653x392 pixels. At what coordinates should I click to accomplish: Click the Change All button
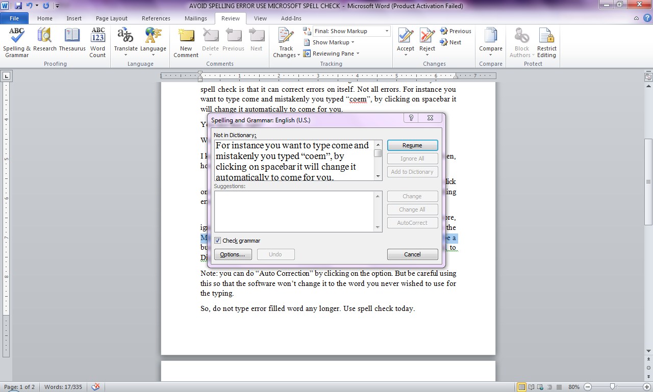pos(412,210)
